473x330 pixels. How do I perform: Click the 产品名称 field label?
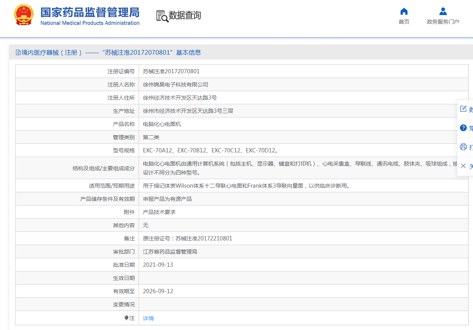[124, 124]
